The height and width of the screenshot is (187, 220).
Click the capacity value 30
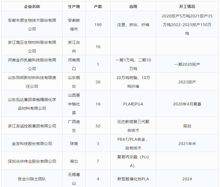(x=98, y=82)
